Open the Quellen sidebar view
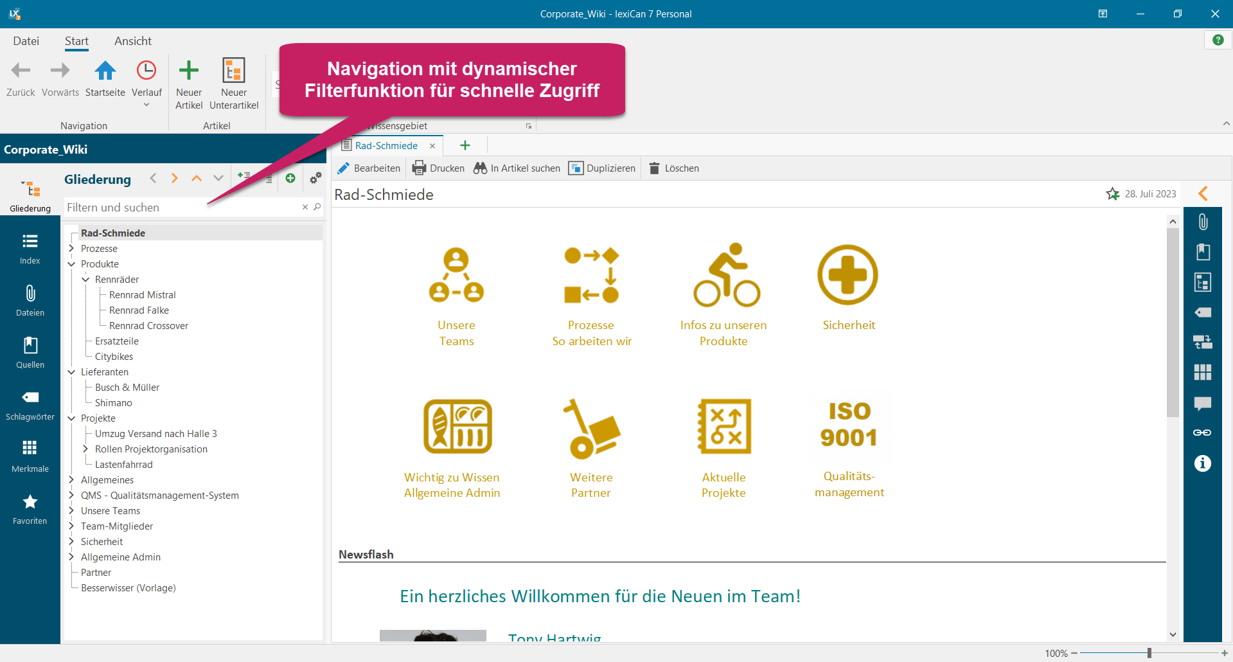 (x=30, y=352)
